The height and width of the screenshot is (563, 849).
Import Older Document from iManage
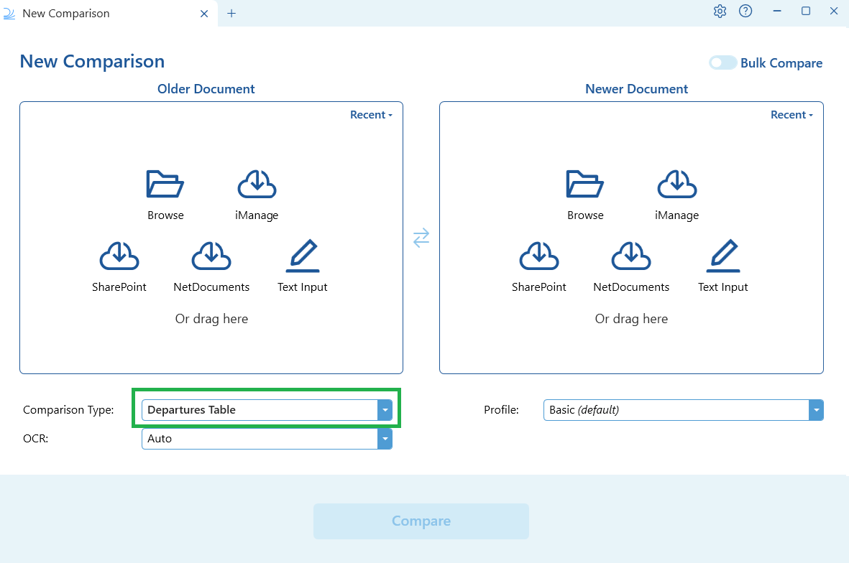pyautogui.click(x=257, y=195)
